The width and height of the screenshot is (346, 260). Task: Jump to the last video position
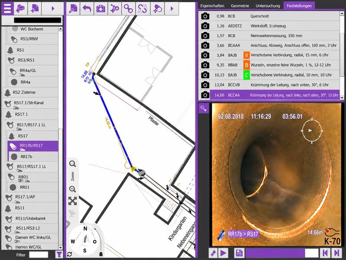point(337,253)
